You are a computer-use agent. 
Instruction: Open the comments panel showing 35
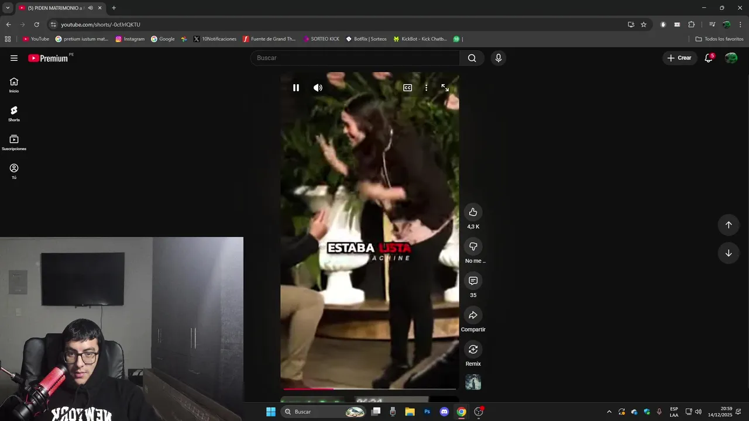point(473,281)
